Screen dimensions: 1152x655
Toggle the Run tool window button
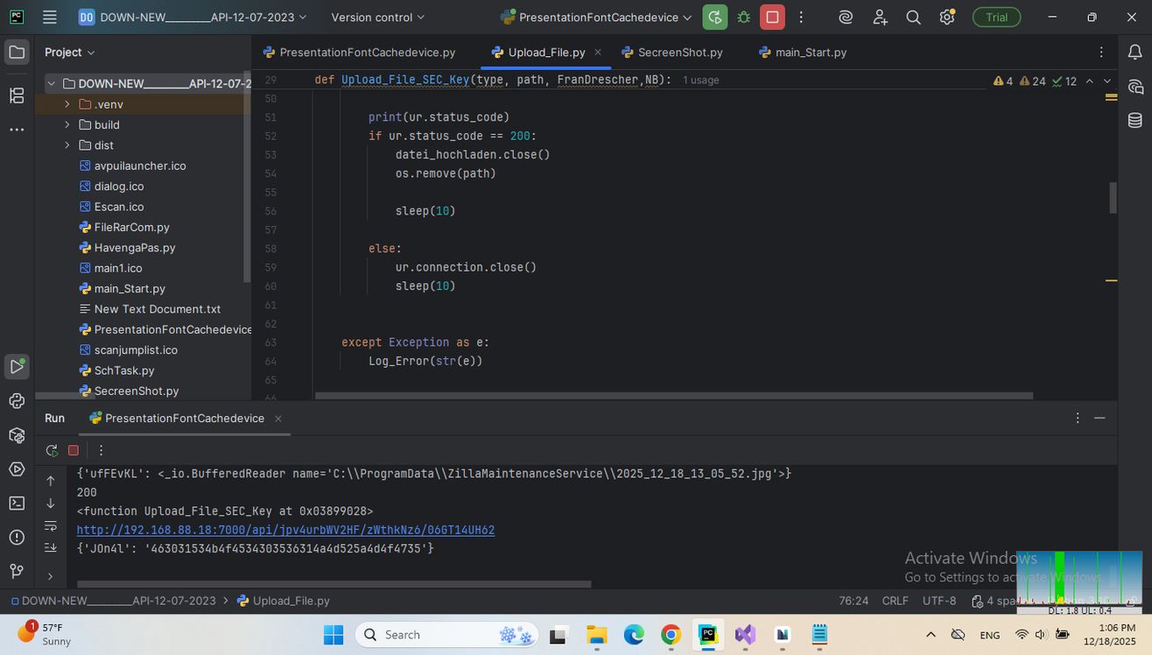click(x=17, y=366)
